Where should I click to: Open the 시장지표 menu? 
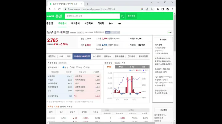coord(88,24)
